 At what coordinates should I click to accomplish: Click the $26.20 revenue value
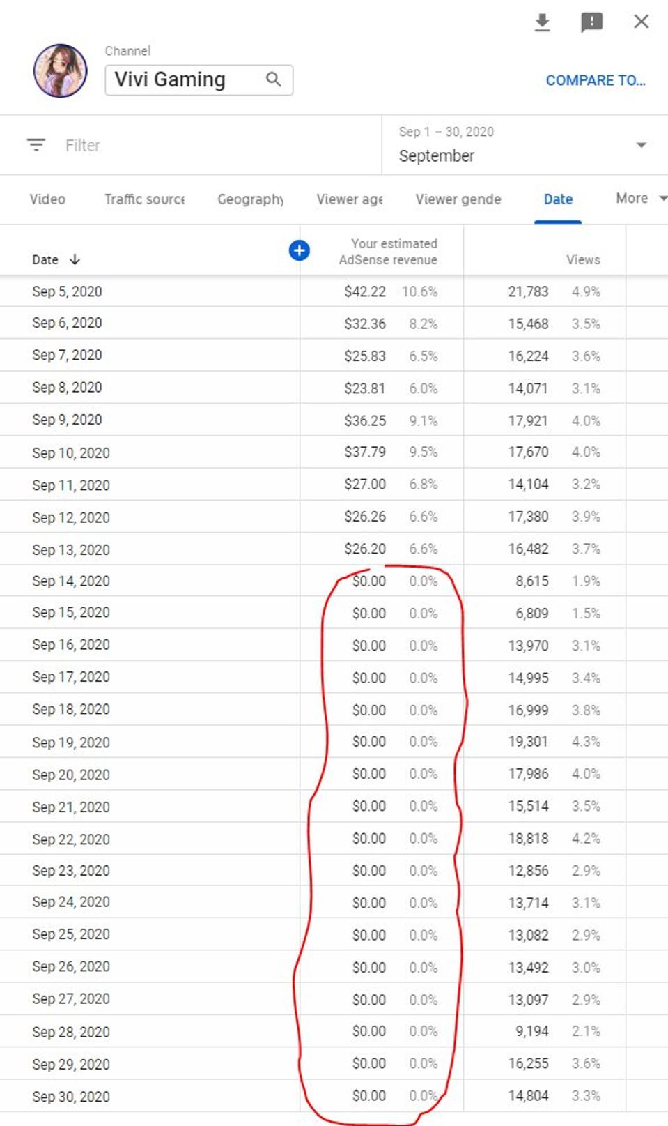(365, 549)
